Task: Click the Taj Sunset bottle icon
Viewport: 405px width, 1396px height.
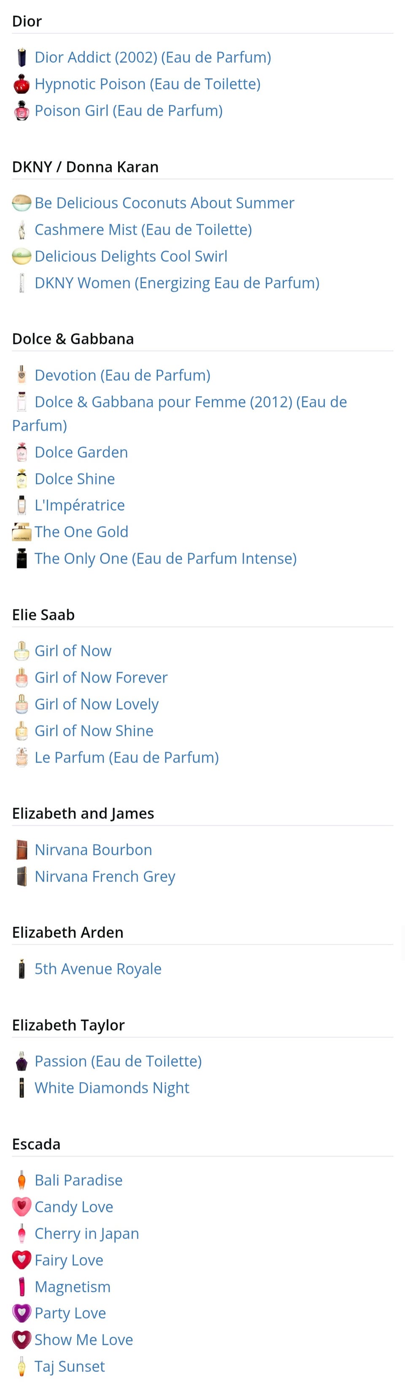Action: point(21,1366)
